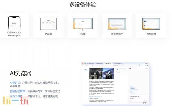This screenshot has height=106, width=173.
Task: Select the iPad端 device card
Action: pos(48,26)
